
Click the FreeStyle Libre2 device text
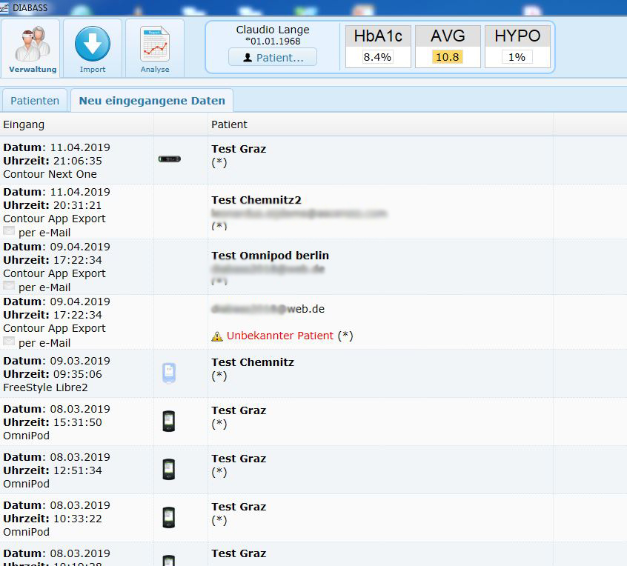45,387
